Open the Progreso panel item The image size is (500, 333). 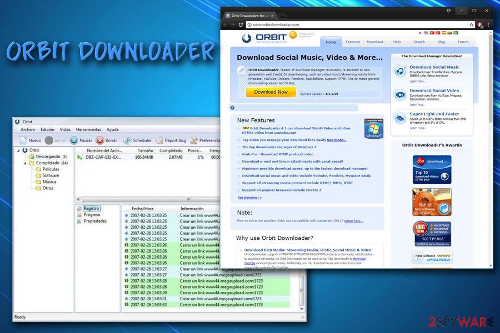click(x=92, y=215)
